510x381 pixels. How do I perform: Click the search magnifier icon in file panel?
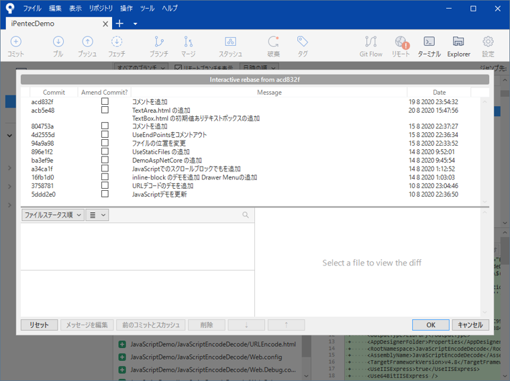tap(246, 215)
